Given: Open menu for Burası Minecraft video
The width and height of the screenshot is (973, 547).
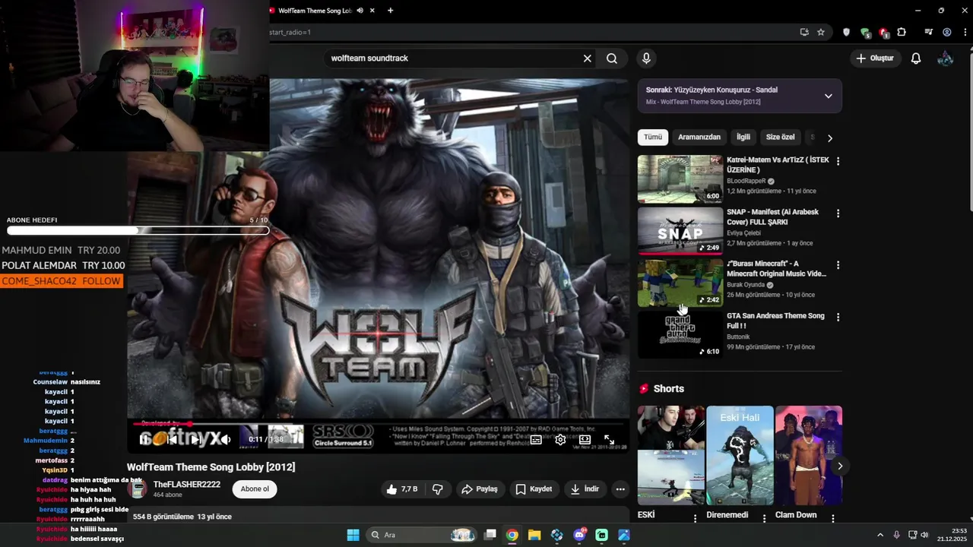Looking at the screenshot, I should coord(838,265).
